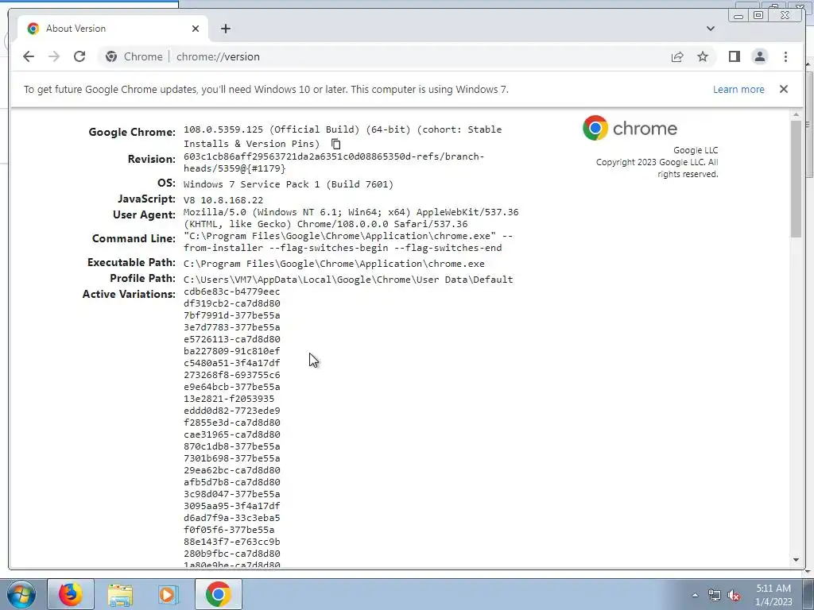The image size is (814, 610).
Task: Reload the chrome://version page
Action: tap(79, 56)
